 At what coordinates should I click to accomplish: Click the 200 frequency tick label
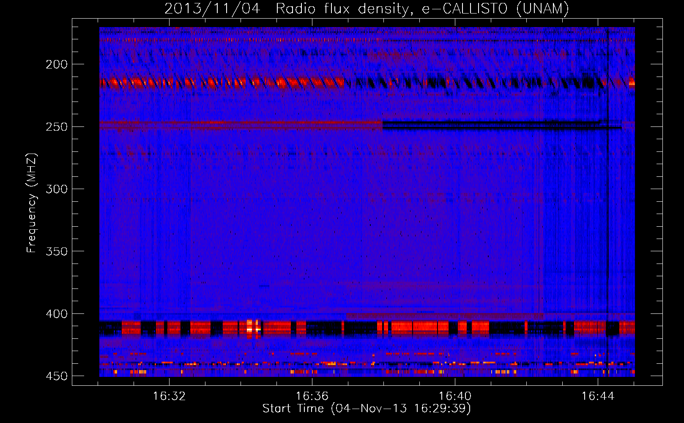pyautogui.click(x=57, y=64)
